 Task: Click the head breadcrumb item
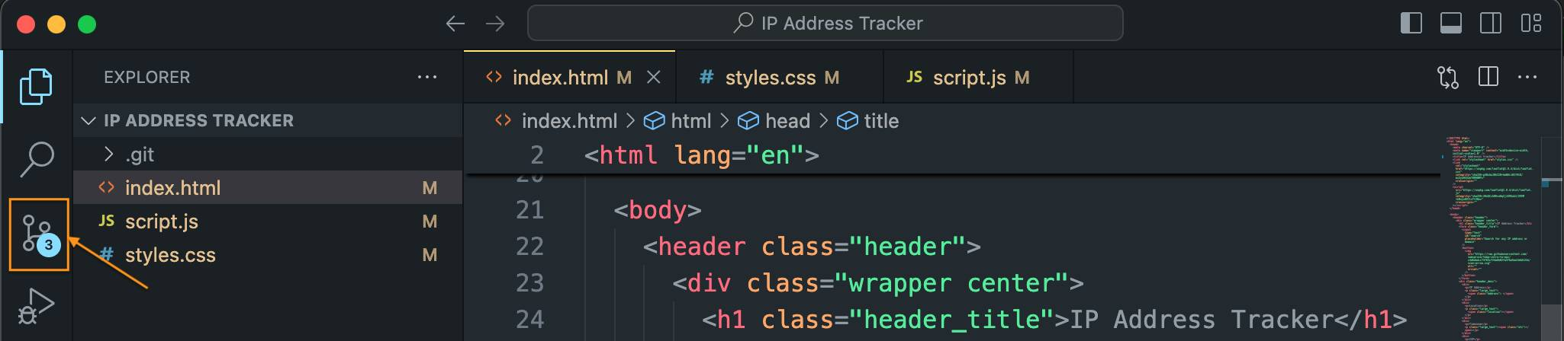[774, 120]
